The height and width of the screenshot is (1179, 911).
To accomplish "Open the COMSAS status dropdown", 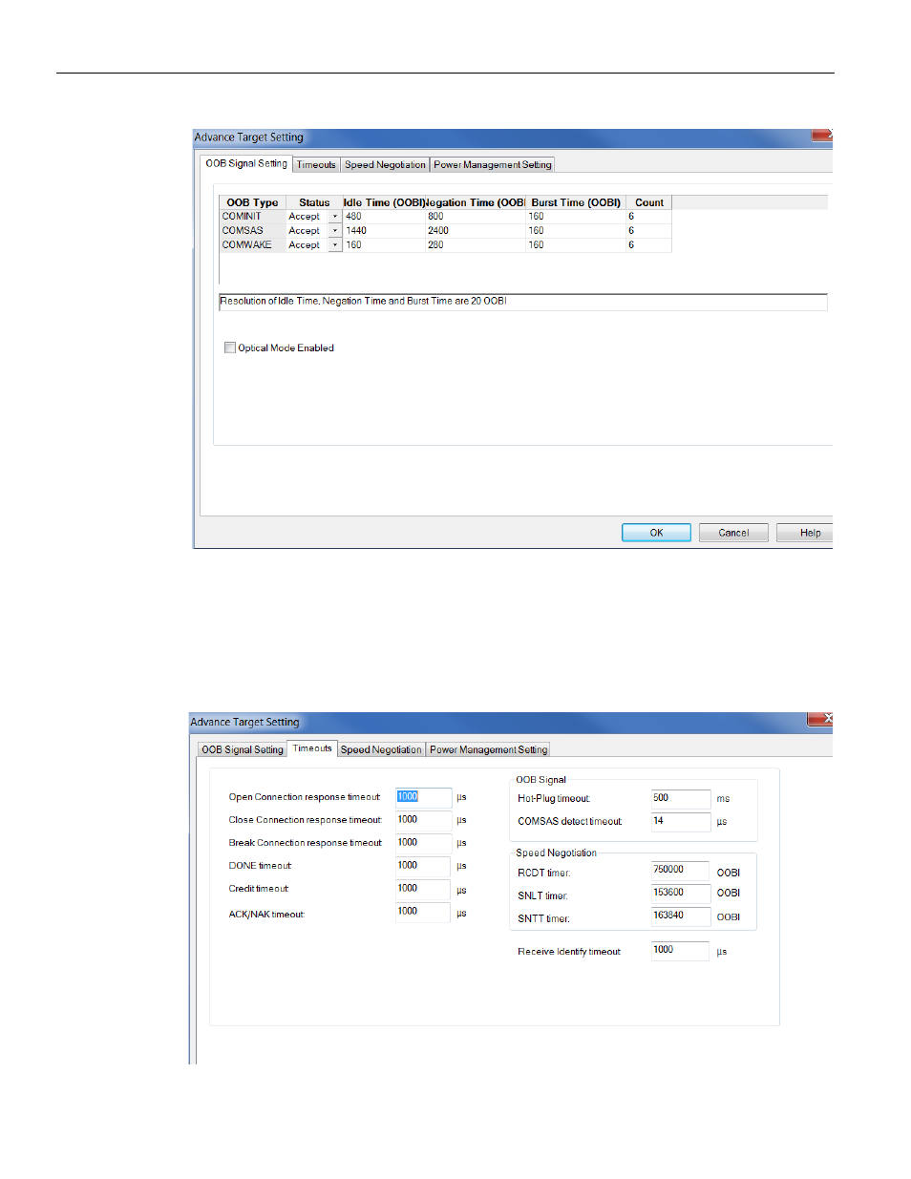I will click(334, 231).
